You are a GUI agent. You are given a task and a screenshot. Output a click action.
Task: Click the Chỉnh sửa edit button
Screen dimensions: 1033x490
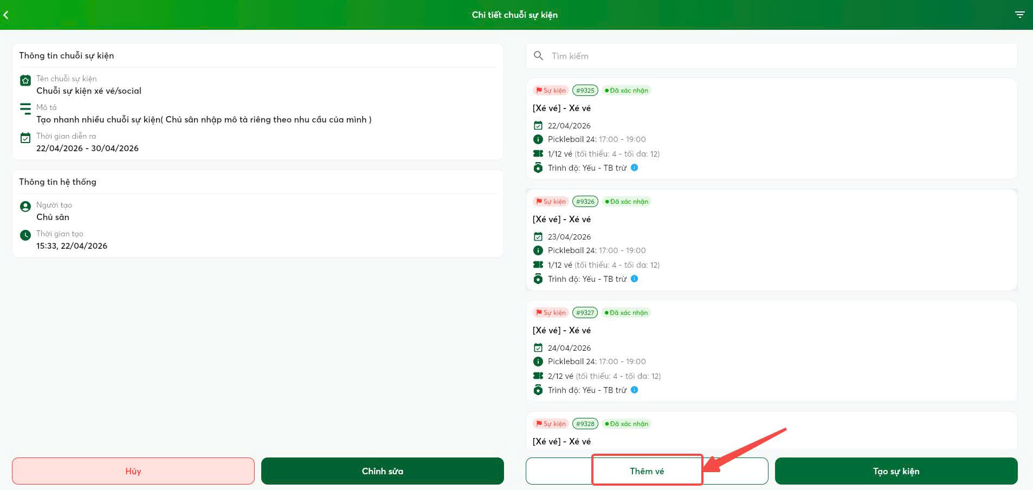pos(383,471)
